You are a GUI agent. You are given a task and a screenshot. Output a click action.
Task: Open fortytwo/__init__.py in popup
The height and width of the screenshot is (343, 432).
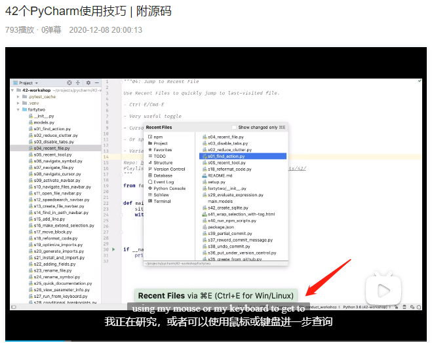click(x=224, y=189)
